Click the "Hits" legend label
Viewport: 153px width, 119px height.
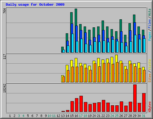click(x=150, y=12)
